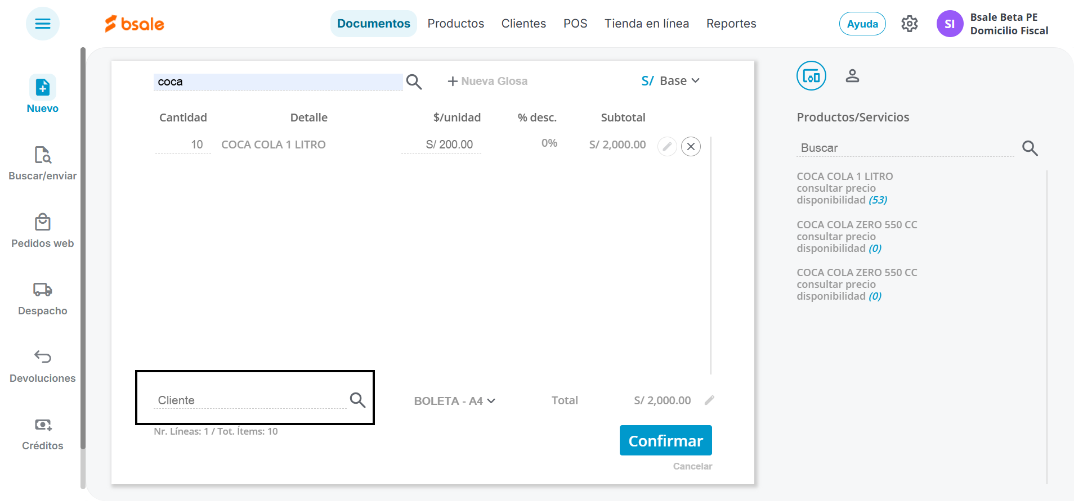This screenshot has height=501, width=1074.
Task: Select the Nuevo document icon
Action: 43,88
